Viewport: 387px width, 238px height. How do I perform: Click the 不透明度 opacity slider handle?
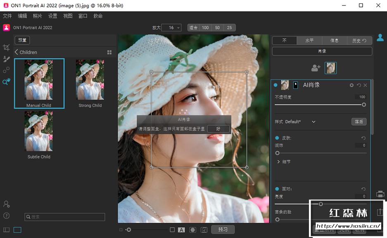coord(364,105)
